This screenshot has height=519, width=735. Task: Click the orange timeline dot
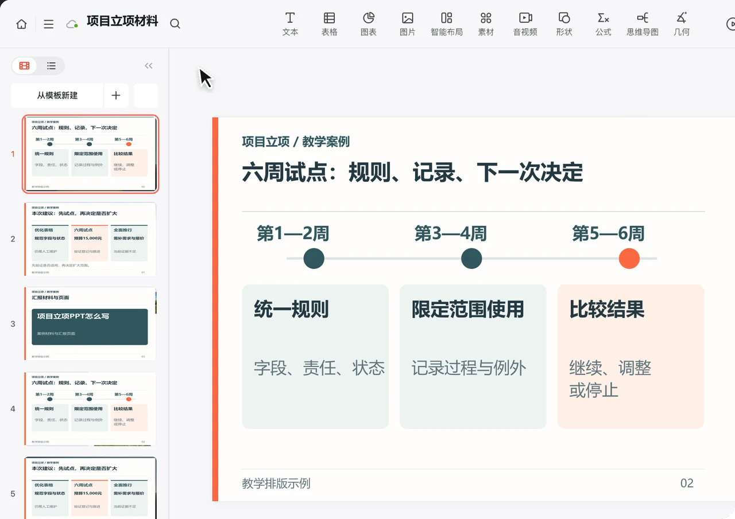click(x=629, y=259)
